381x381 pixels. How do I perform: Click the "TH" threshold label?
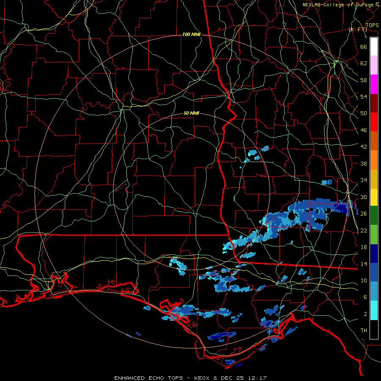[x=364, y=331]
